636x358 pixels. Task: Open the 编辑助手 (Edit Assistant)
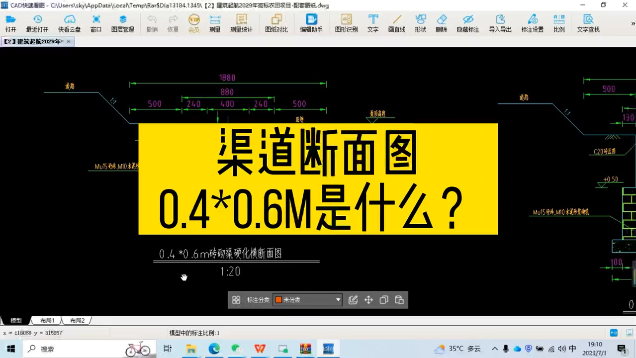311,22
